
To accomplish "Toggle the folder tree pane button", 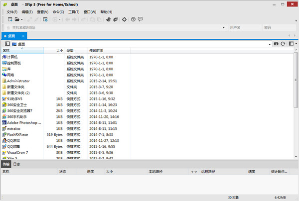I will [x=7, y=44].
